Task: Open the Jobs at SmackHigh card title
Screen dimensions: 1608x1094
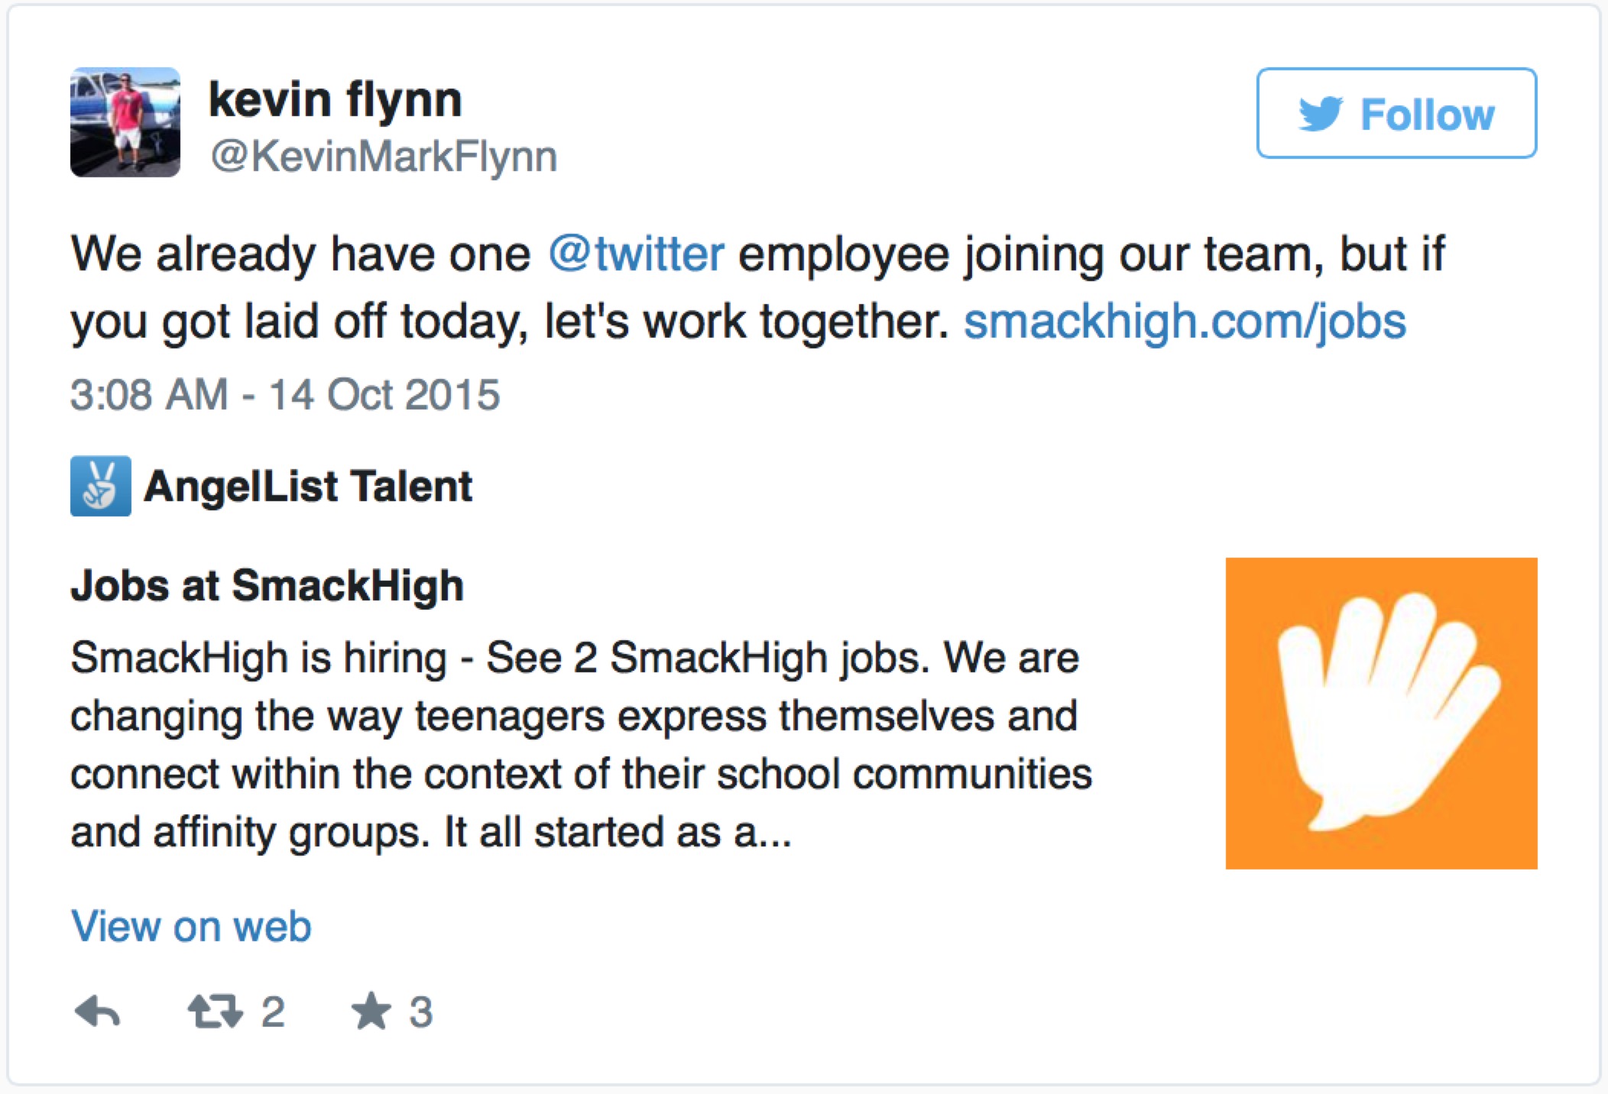Action: [267, 586]
